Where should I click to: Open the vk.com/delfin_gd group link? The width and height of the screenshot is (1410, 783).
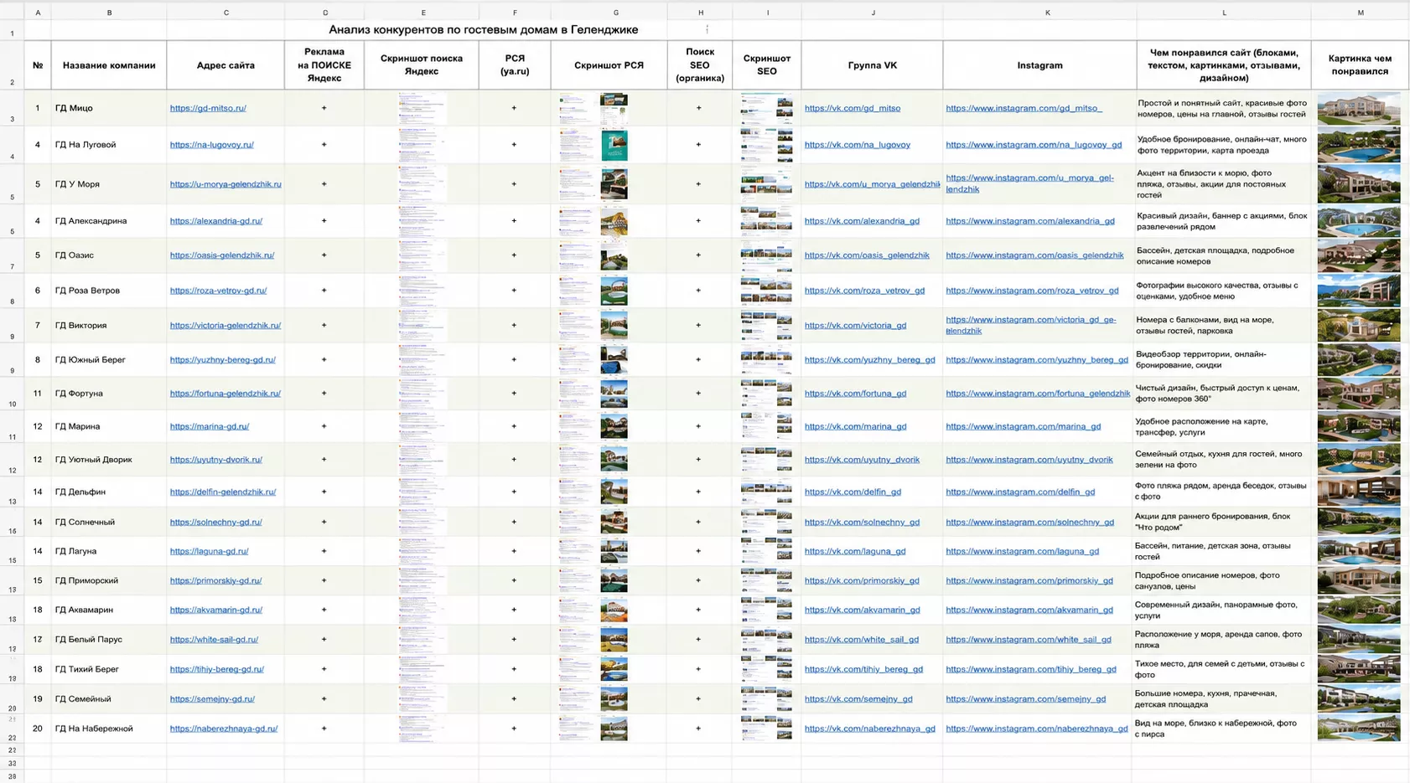[853, 492]
